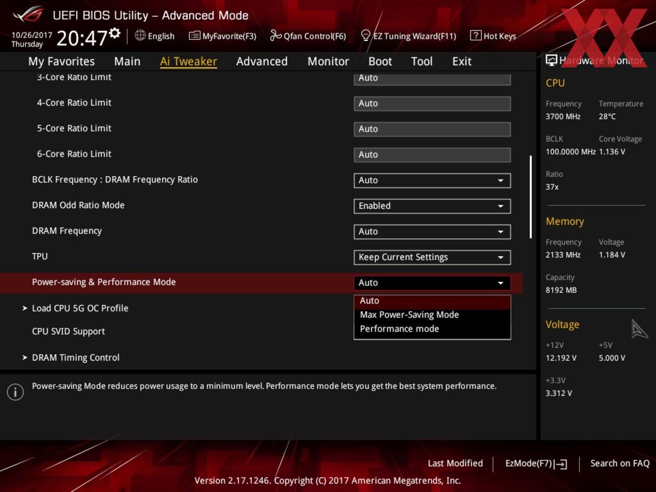The height and width of the screenshot is (492, 656).
Task: Click the settings gear icon beside the clock
Action: (x=114, y=33)
